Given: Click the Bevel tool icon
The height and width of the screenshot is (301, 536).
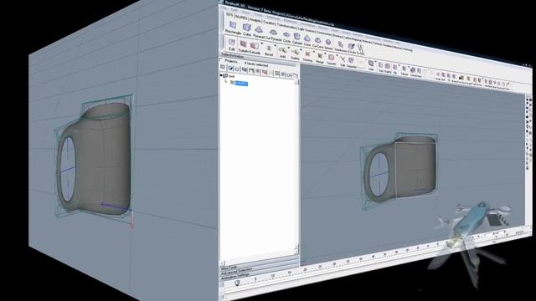Looking at the screenshot, I should tap(269, 48).
